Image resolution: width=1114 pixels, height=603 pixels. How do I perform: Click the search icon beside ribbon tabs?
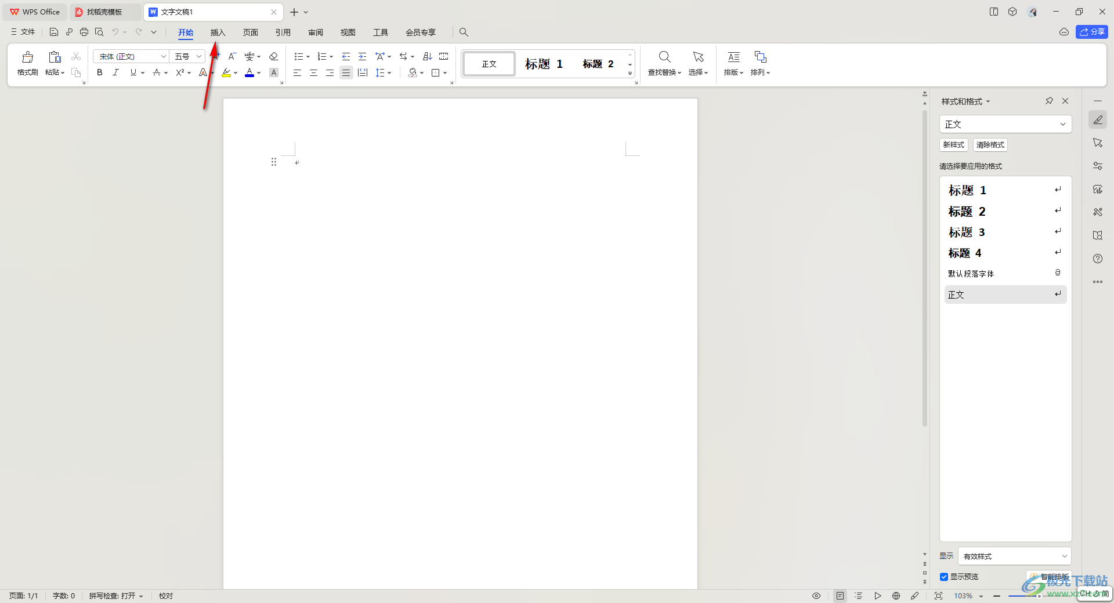coord(464,32)
